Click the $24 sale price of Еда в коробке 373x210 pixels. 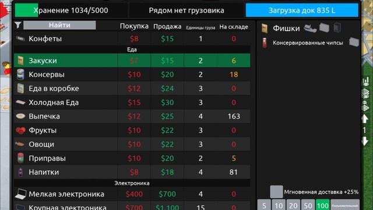coord(167,89)
